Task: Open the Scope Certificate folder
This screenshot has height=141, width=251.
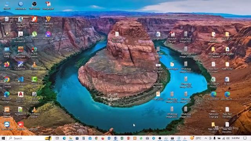Action: [x=213, y=37]
